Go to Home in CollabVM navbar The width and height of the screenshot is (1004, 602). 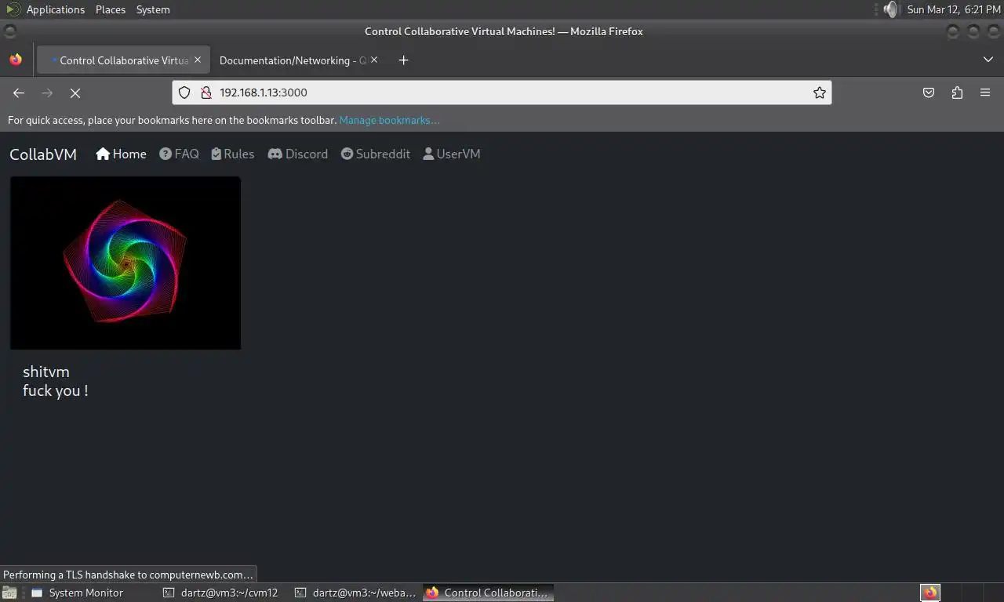121,154
